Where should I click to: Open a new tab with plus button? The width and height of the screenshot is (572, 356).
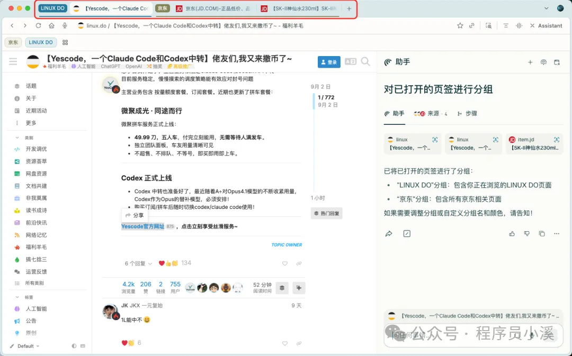pyautogui.click(x=349, y=8)
